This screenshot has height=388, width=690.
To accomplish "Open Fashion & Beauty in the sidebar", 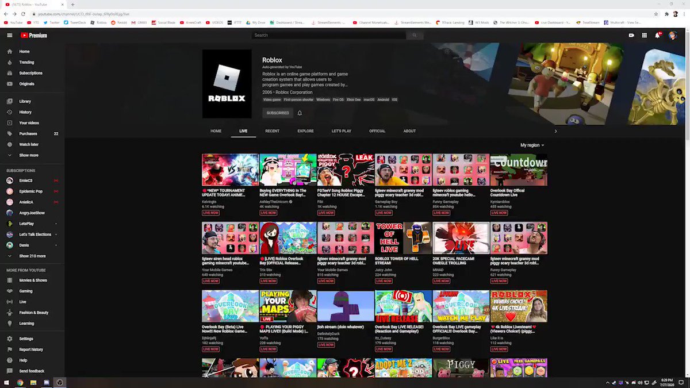I will point(32,313).
